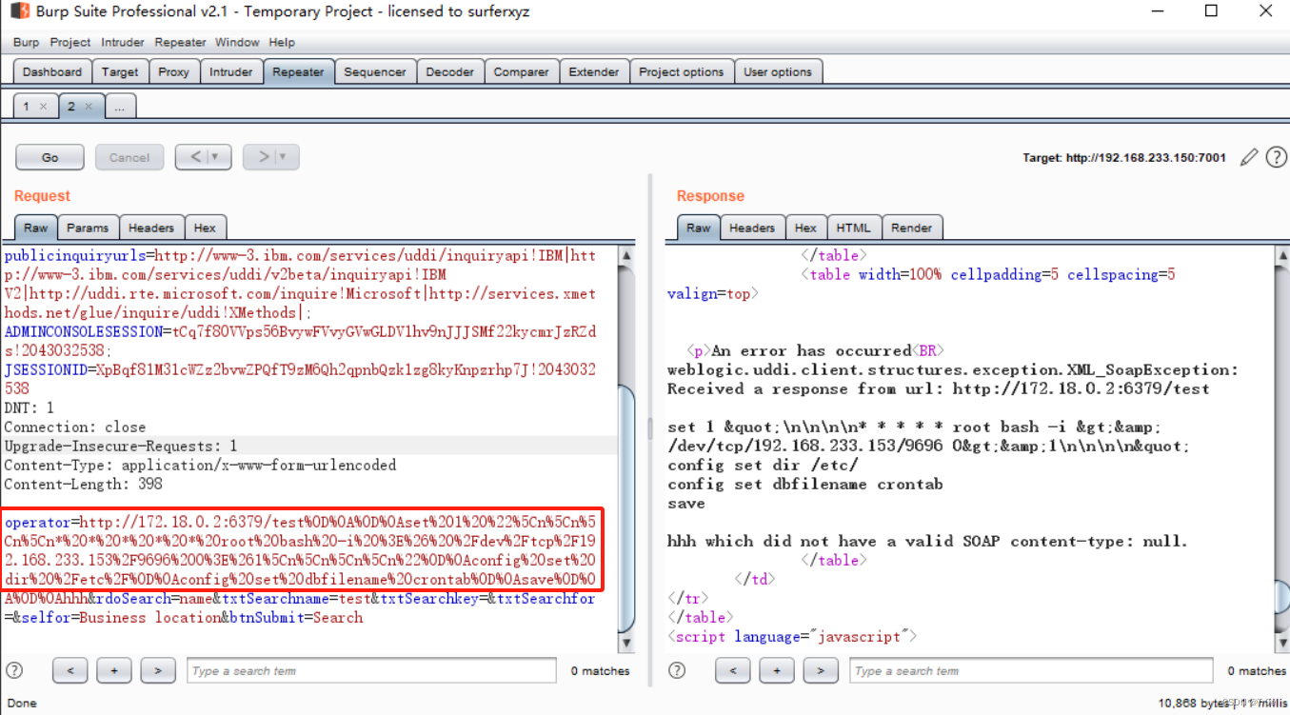This screenshot has width=1290, height=715.
Task: Switch to the Comparer tab
Action: [x=521, y=71]
